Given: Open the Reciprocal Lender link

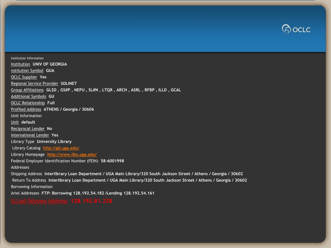Looking at the screenshot, I should [28, 129].
